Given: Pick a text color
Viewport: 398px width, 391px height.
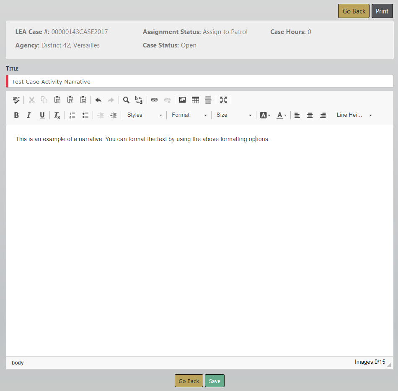Looking at the screenshot, I should tap(281, 115).
